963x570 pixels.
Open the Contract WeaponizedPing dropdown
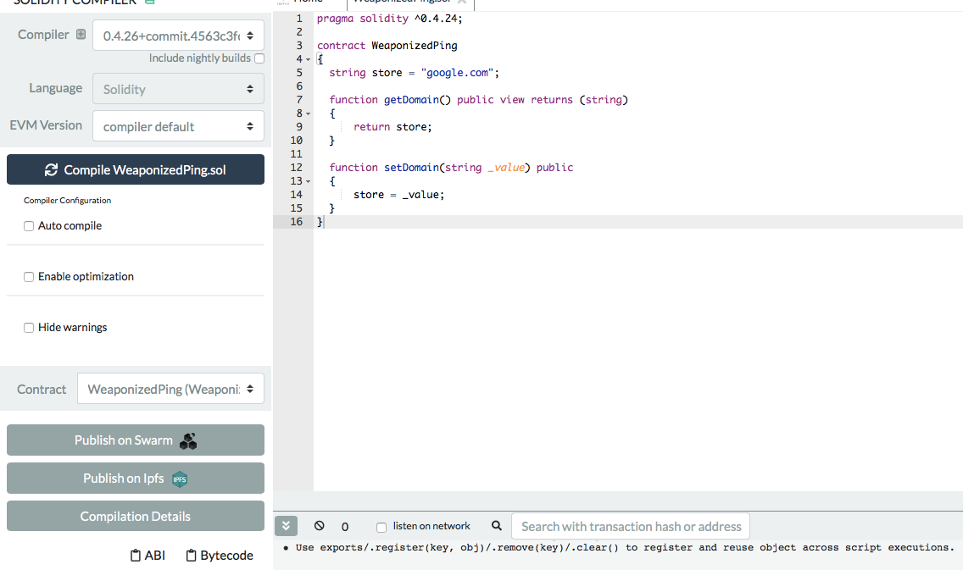click(x=170, y=389)
